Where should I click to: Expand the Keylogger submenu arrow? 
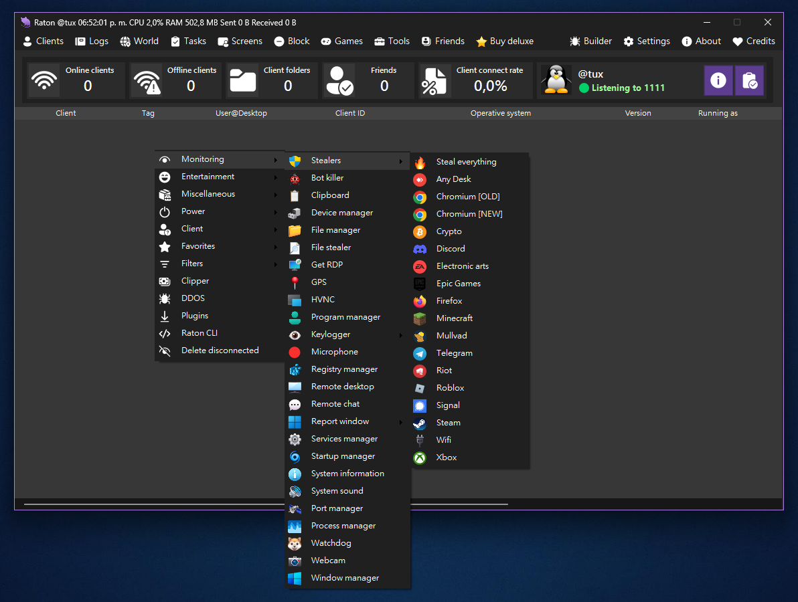[400, 335]
